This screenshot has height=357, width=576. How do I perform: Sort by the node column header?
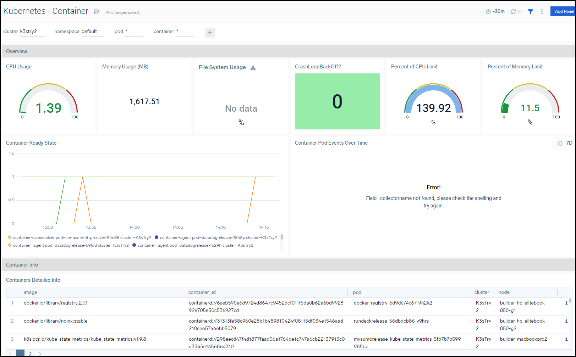504,292
